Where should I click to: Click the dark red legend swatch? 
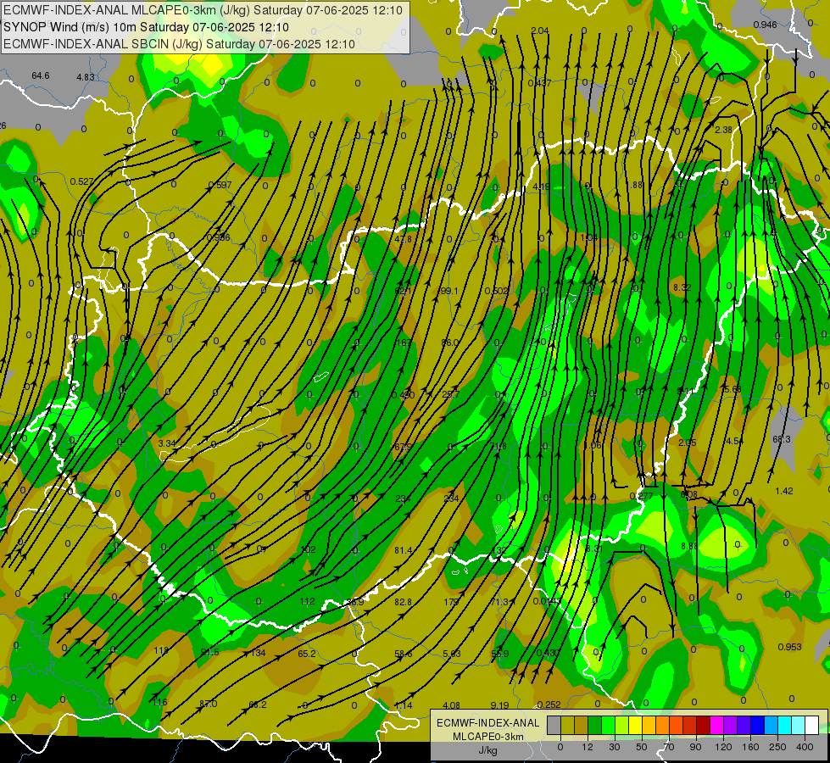704,725
